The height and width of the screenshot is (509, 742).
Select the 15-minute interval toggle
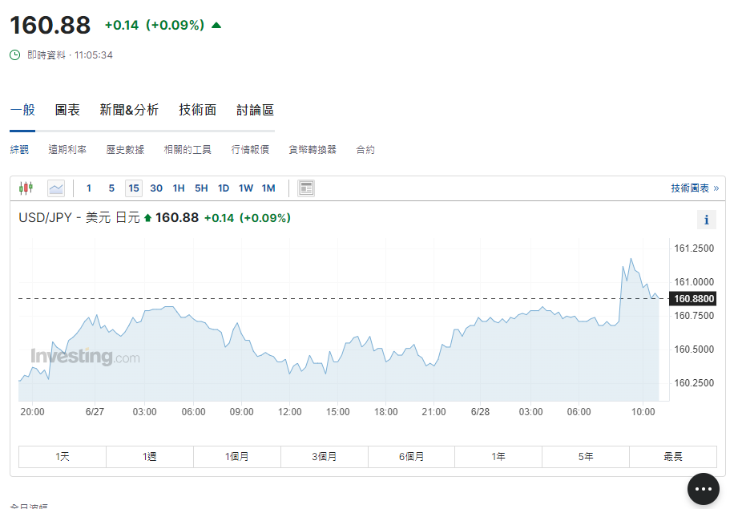coord(134,188)
